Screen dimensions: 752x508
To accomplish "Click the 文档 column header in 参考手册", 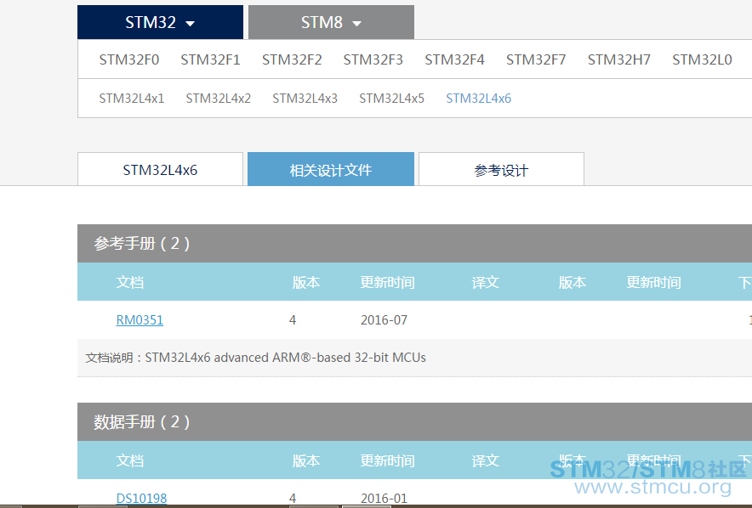I will (130, 282).
